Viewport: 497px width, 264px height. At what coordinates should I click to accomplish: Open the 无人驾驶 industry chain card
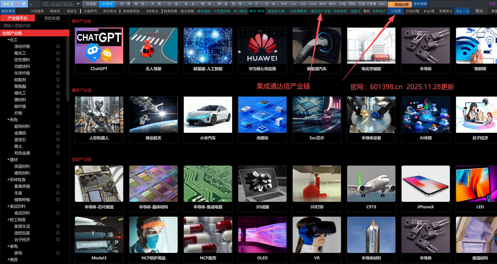coord(153,51)
